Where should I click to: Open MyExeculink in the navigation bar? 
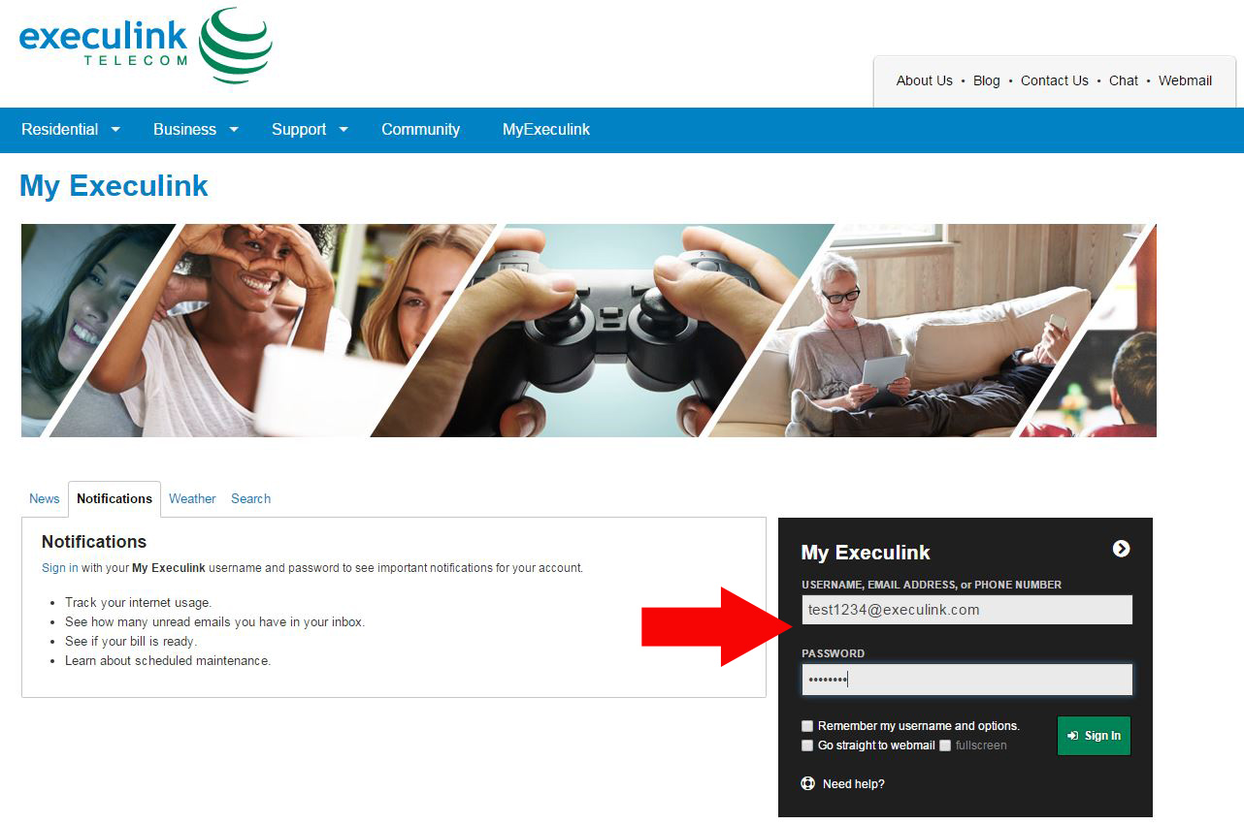pyautogui.click(x=546, y=129)
